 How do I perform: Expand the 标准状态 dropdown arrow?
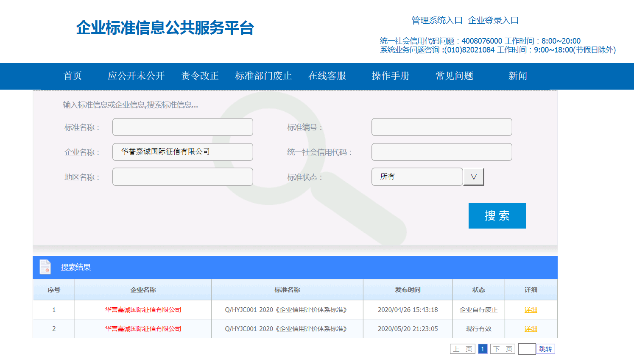474,177
